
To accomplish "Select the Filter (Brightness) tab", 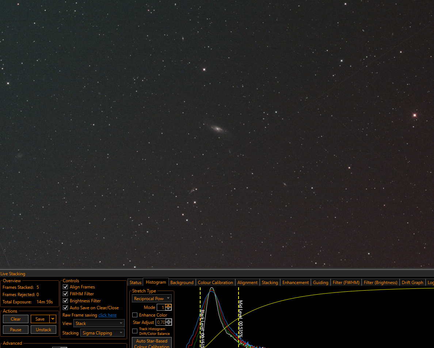I will (381, 283).
